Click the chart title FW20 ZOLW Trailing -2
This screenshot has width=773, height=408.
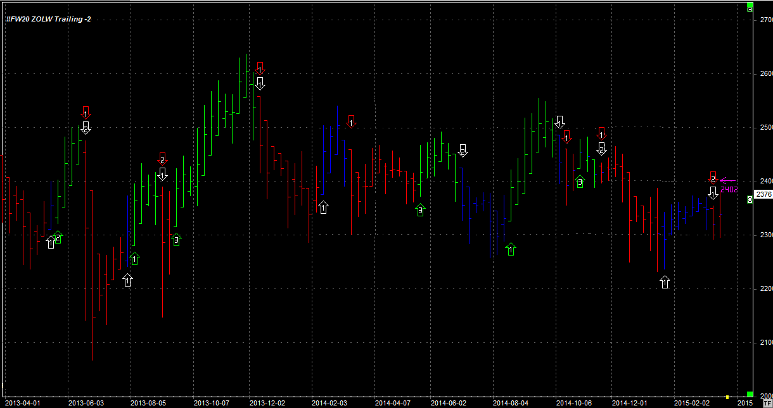48,19
